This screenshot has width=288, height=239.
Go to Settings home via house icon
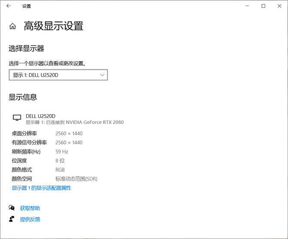(12, 26)
